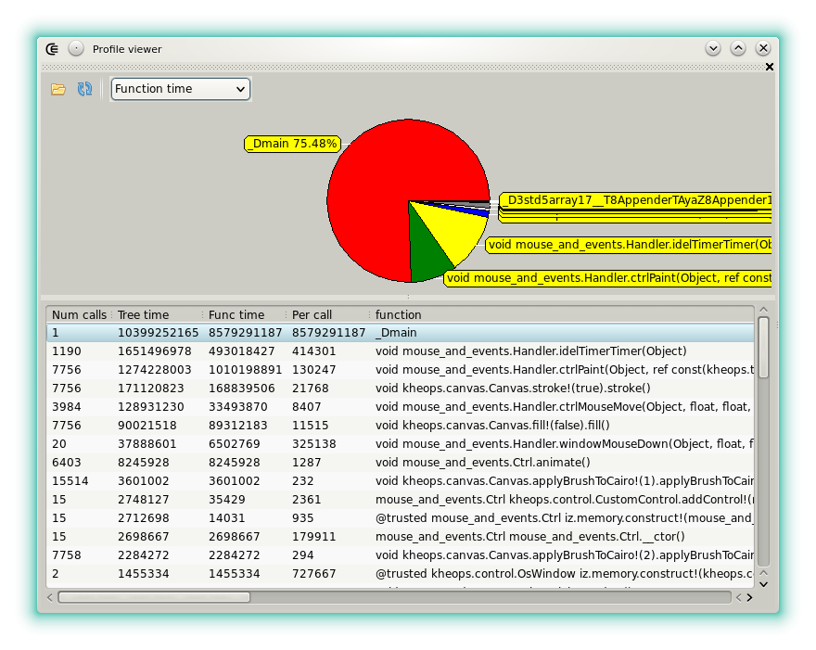Click the open folder icon
Image resolution: width=816 pixels, height=650 pixels.
click(58, 89)
